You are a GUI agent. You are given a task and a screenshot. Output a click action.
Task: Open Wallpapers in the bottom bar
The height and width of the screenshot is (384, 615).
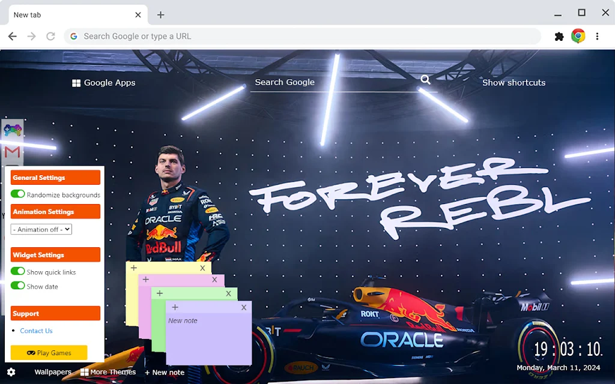53,372
